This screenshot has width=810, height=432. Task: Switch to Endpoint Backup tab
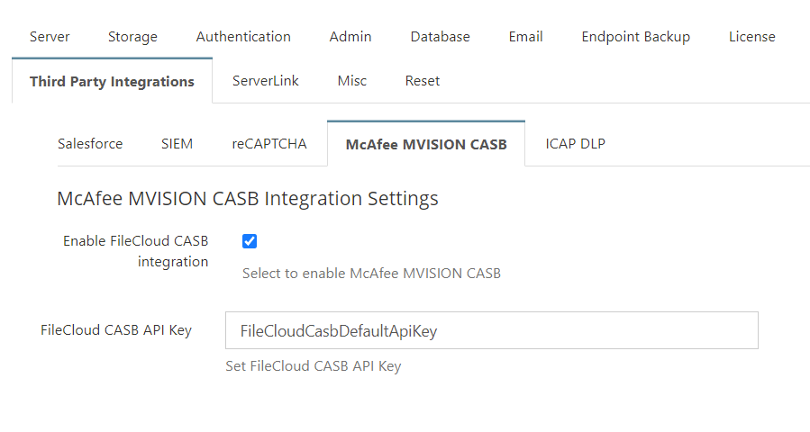[x=635, y=37]
